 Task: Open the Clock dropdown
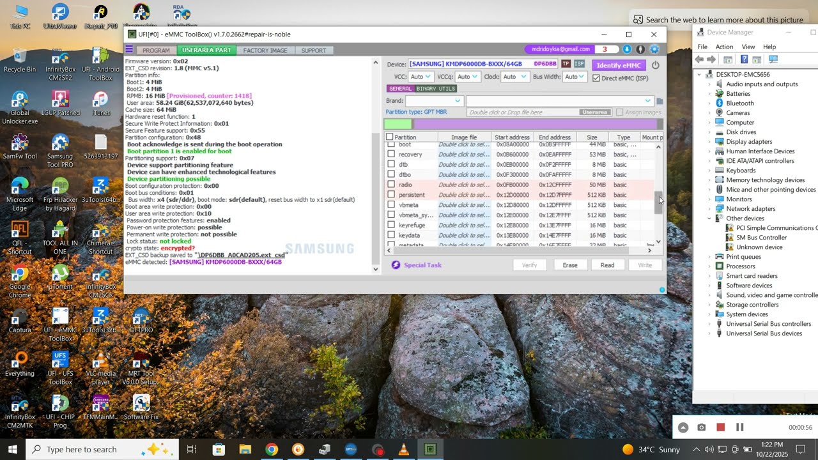click(515, 77)
